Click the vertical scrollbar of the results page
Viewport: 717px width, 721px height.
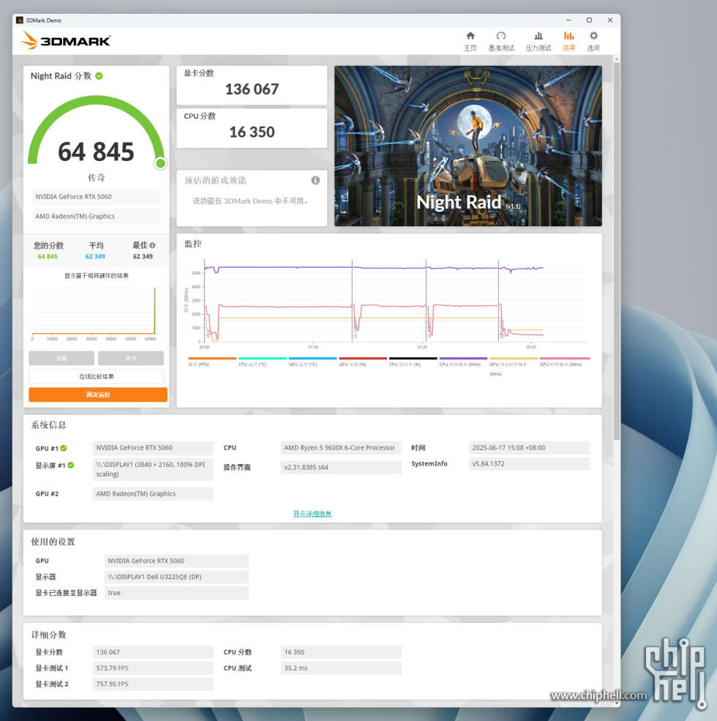[617, 250]
